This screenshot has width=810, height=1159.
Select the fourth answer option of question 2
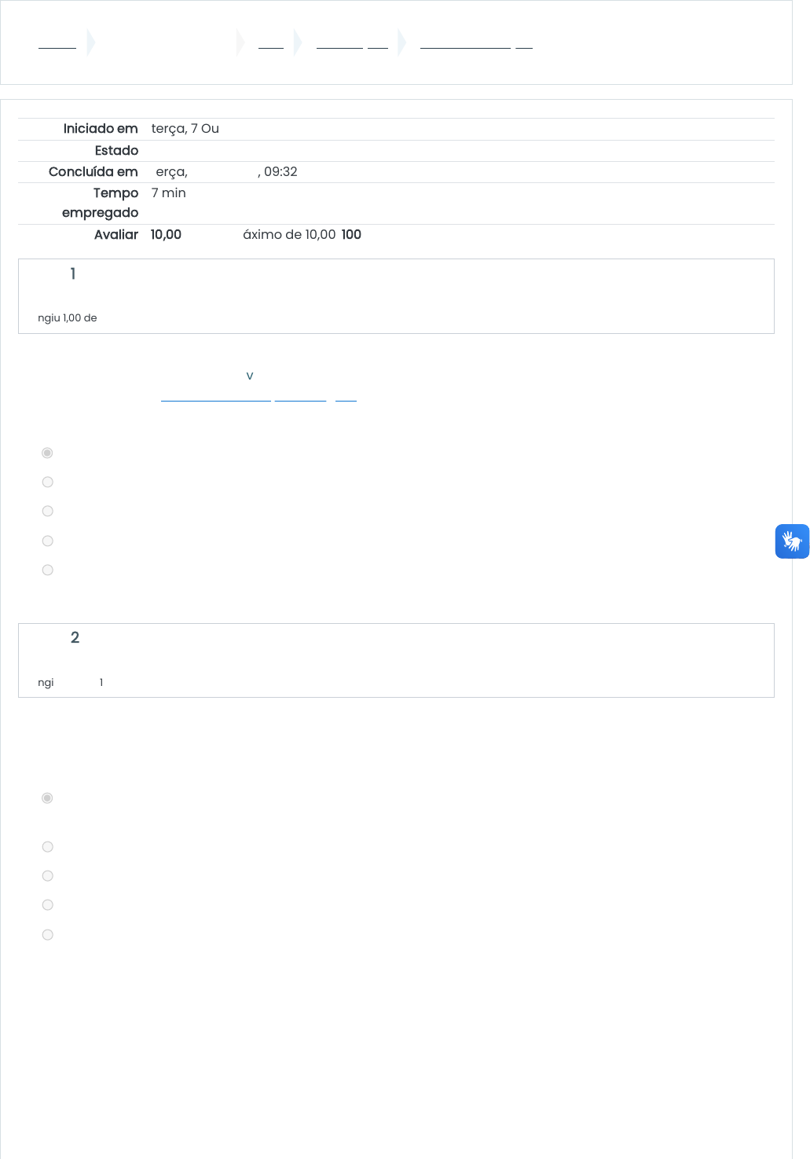point(48,905)
